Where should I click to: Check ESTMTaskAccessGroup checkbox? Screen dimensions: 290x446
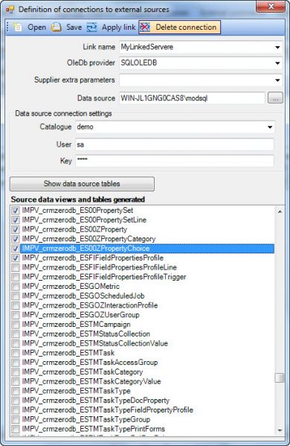16,363
